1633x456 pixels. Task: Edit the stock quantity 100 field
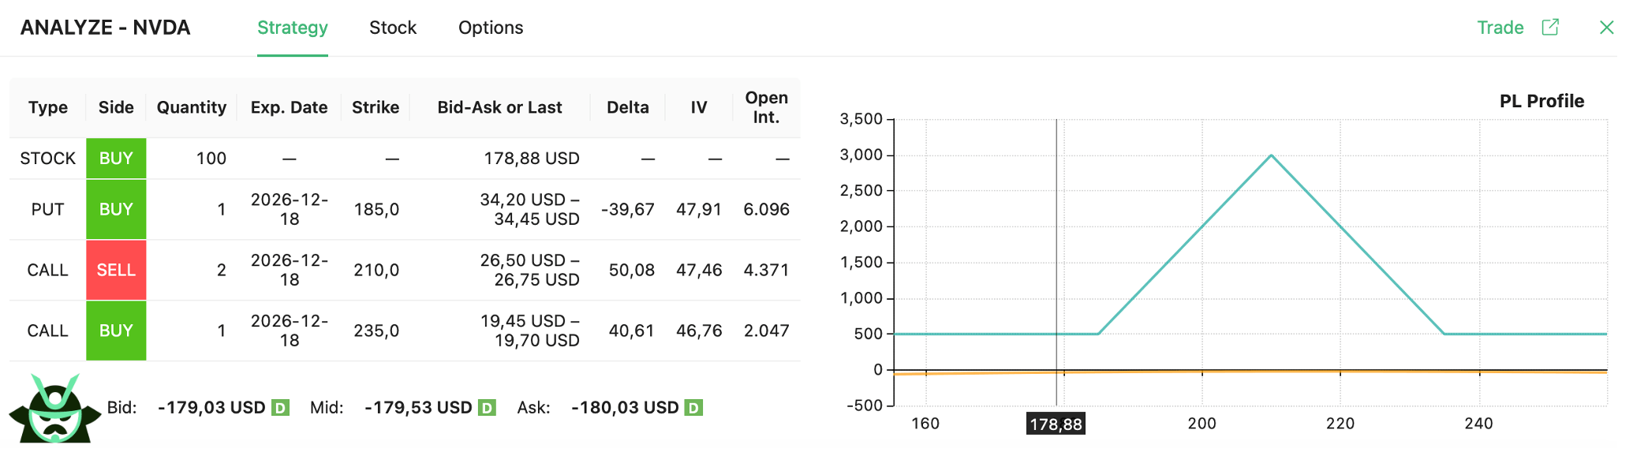(x=211, y=159)
